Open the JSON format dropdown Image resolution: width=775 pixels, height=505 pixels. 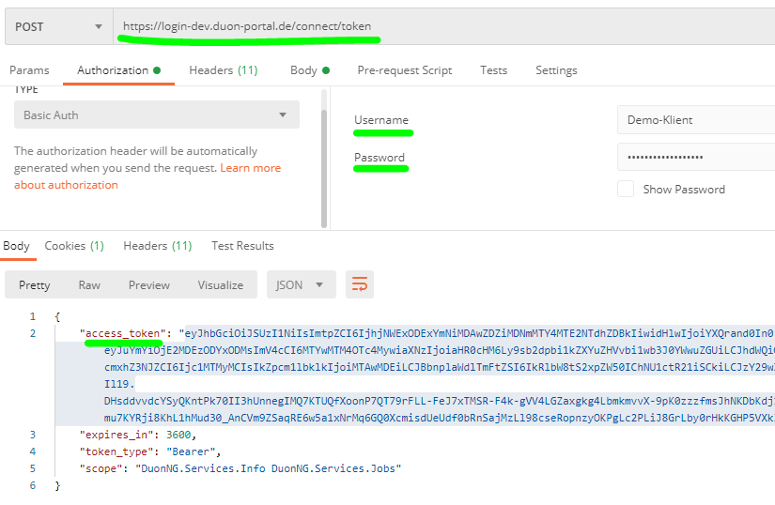point(301,284)
